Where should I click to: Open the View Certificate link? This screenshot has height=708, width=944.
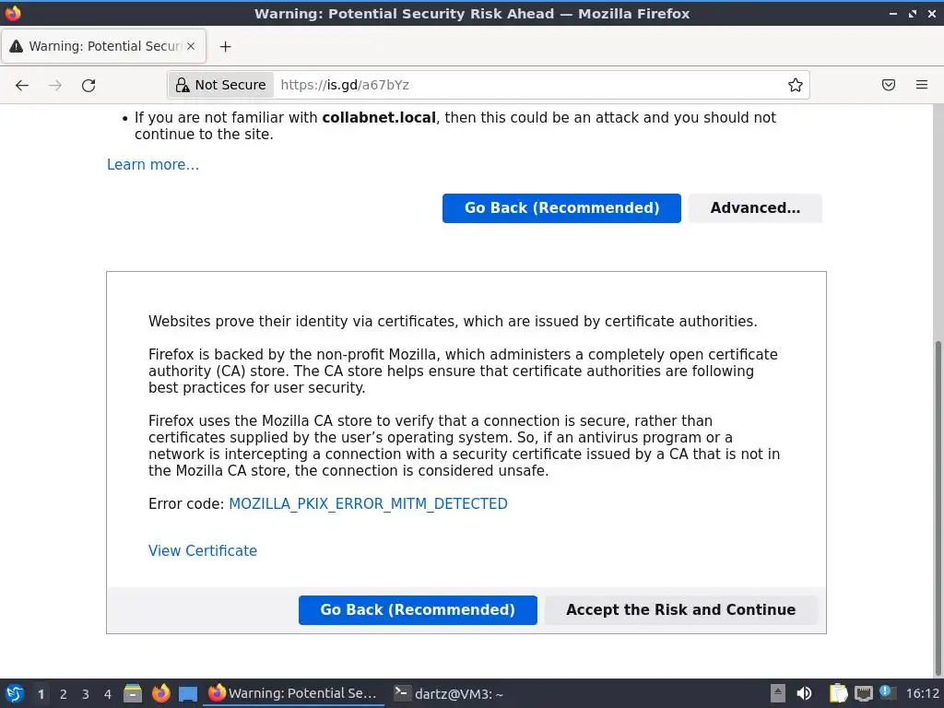coord(203,551)
